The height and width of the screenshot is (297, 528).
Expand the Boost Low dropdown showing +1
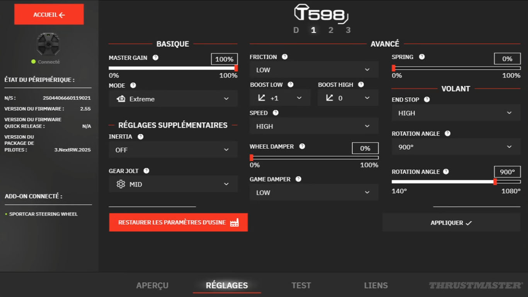tap(280, 98)
